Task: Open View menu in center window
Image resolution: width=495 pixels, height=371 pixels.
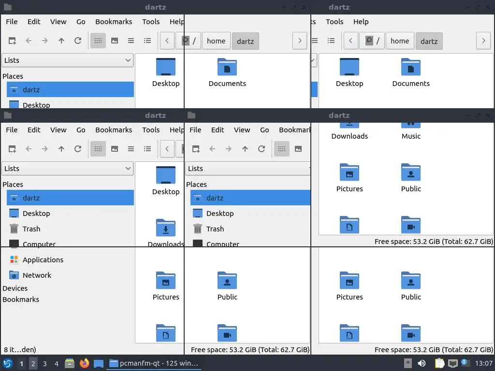Action: (x=242, y=130)
